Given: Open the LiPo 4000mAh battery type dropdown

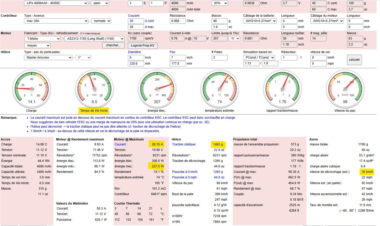Looking at the screenshot, I should coord(56,3).
